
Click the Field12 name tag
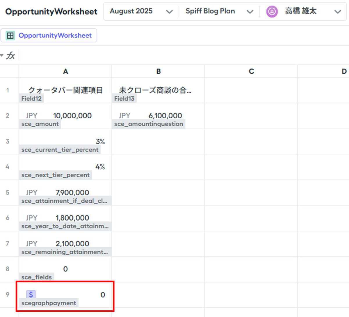coord(31,99)
